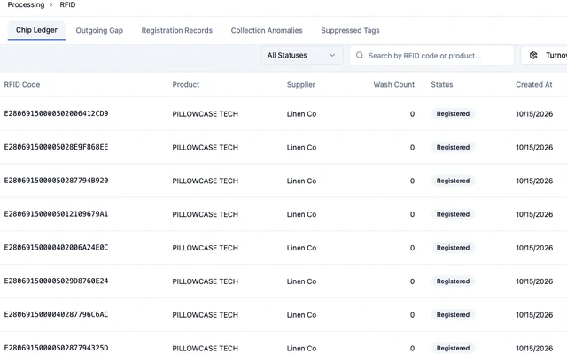This screenshot has width=567, height=354.
Task: Click Registered badge in row ending 868EE
Action: (453, 148)
